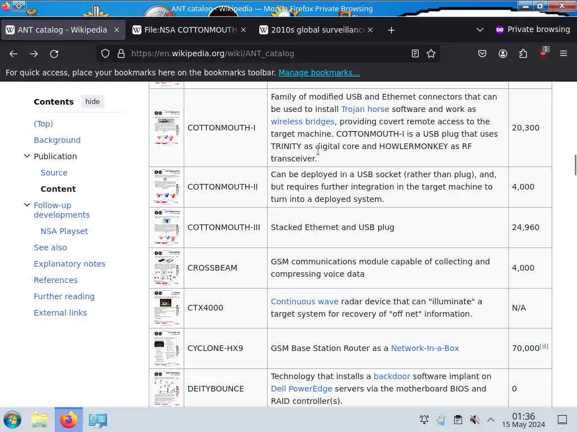Viewport: 577px width, 432px height.
Task: Open the Firefox hamburger menu
Action: click(x=563, y=53)
